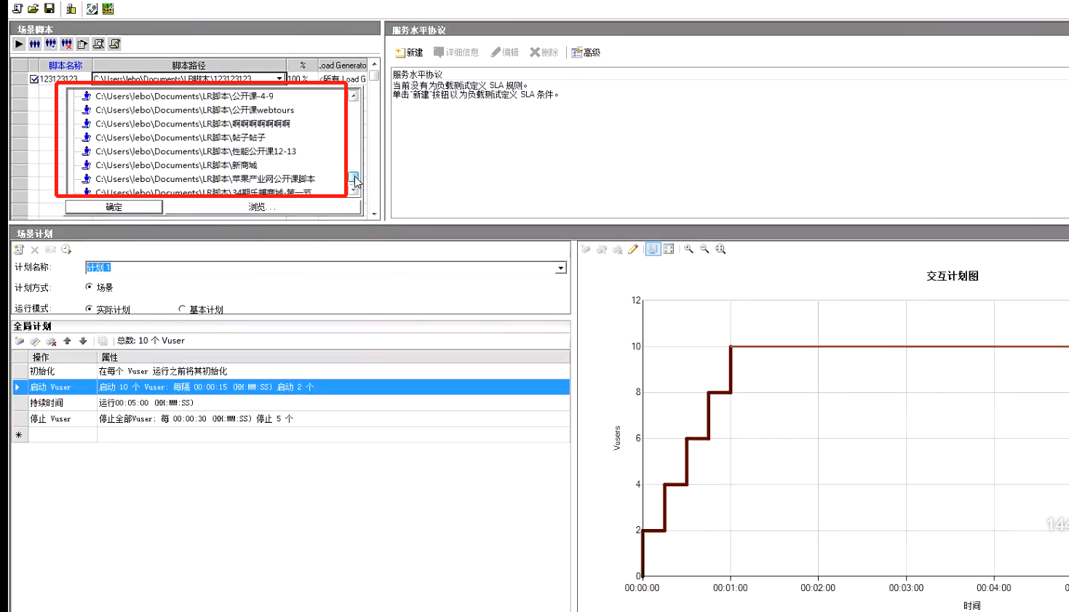Viewport: 1069px width, 612px height.
Task: Click the 操作 column header
Action: [63, 357]
